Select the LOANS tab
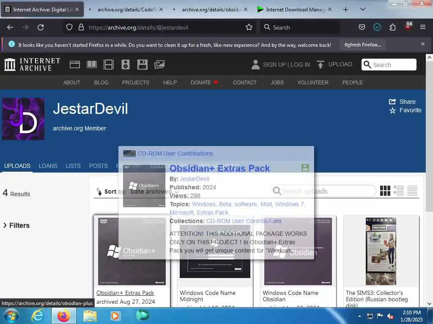Screen dimensions: 433x324 point(48,166)
